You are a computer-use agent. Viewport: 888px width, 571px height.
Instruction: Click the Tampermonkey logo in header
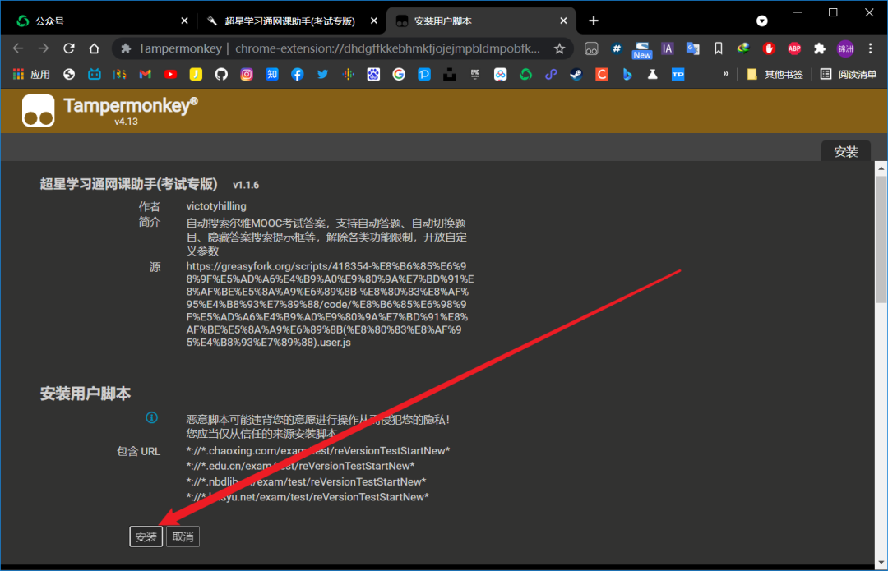tap(39, 110)
